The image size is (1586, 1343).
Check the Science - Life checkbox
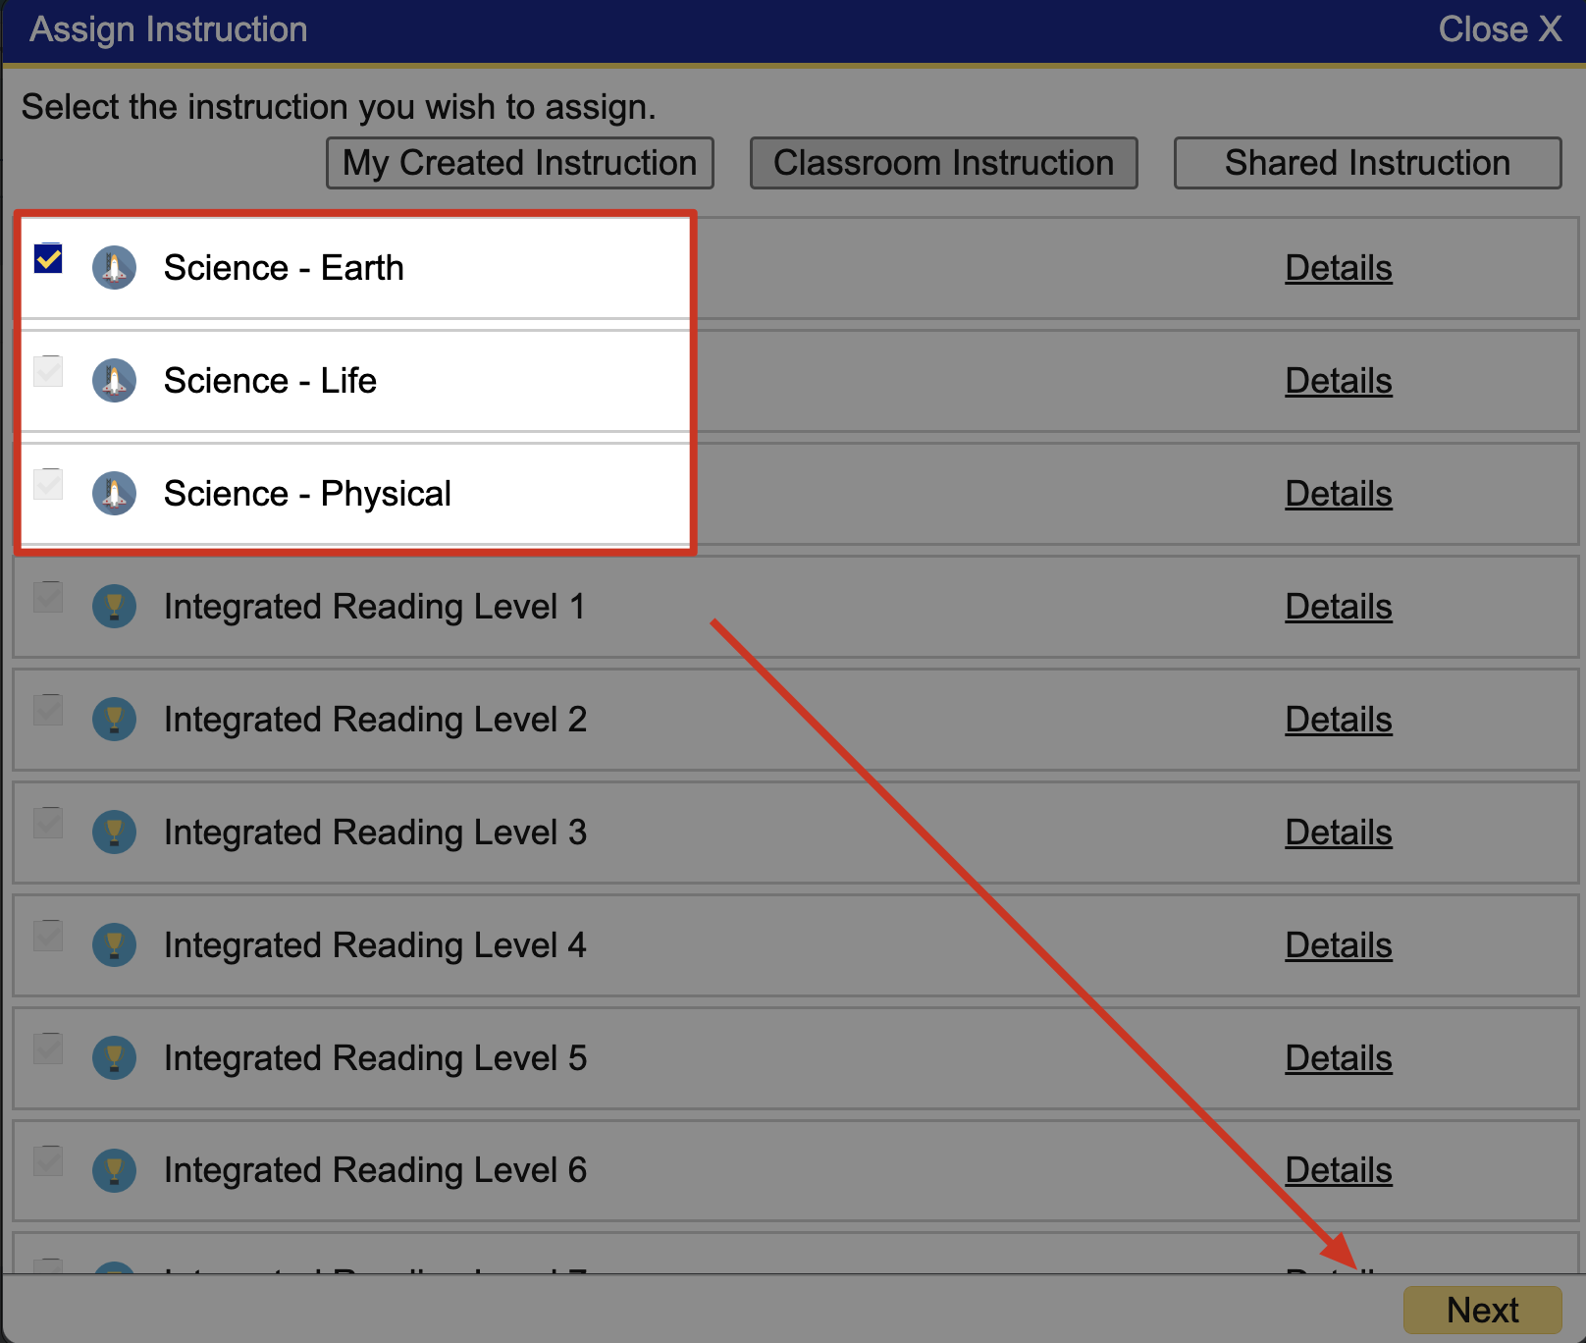click(47, 371)
